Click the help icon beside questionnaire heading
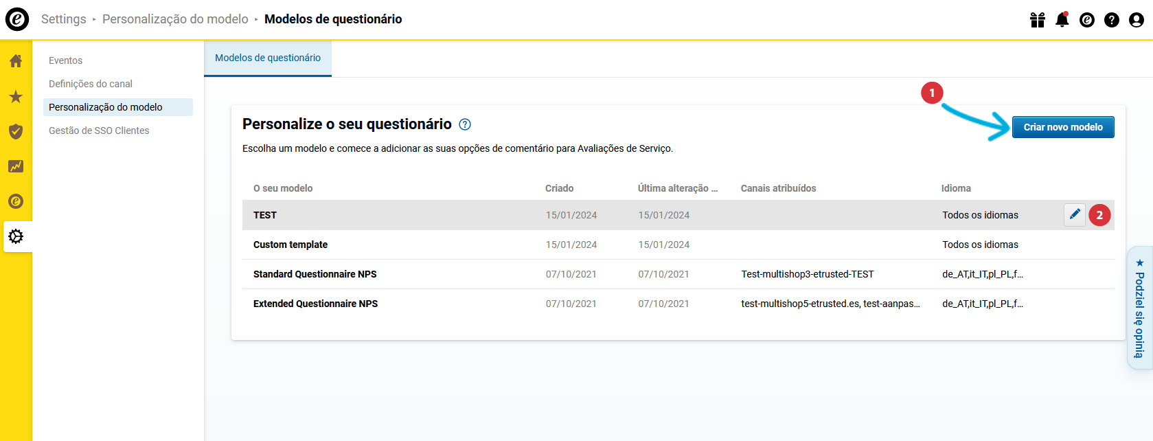The height and width of the screenshot is (441, 1153). tap(465, 124)
